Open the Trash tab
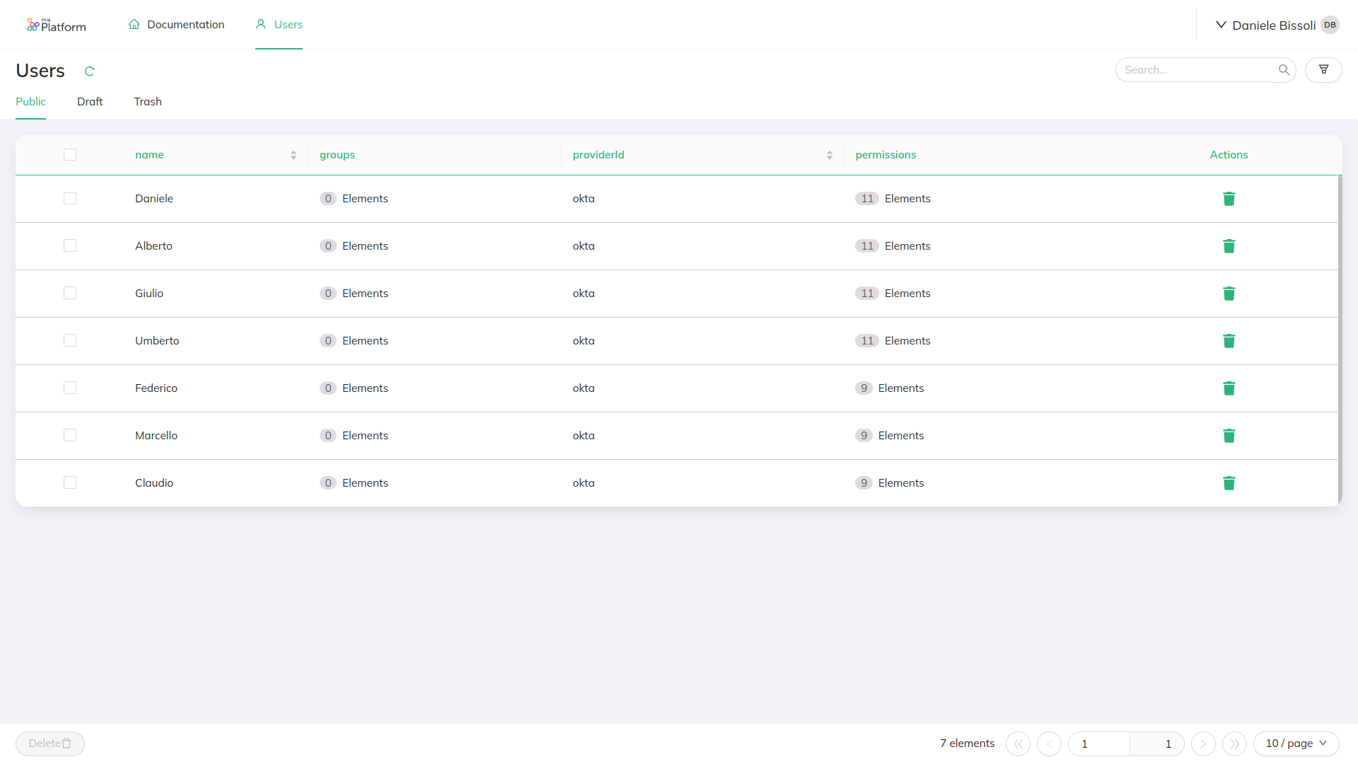Screen dimensions: 1358x764 point(147,102)
